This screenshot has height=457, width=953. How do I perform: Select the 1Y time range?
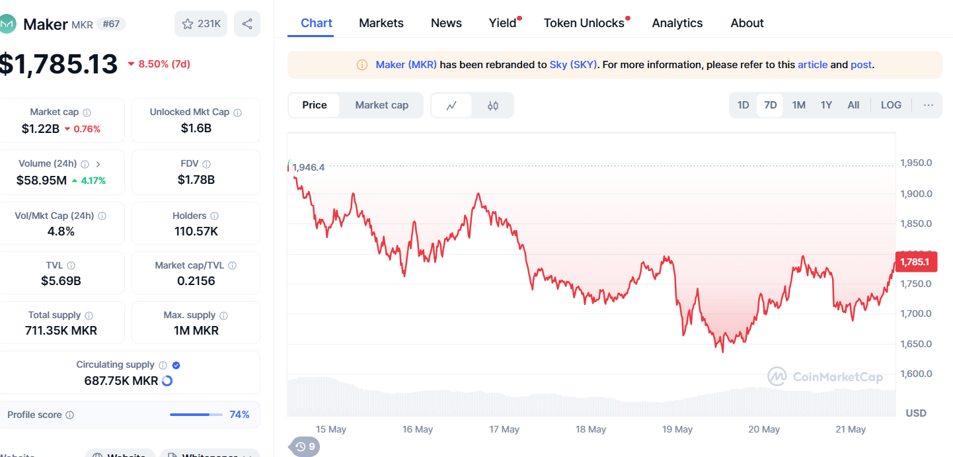pyautogui.click(x=826, y=105)
